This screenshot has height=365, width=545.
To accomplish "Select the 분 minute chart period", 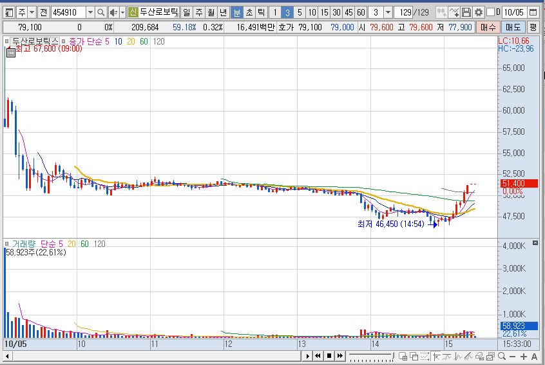I will [x=236, y=13].
